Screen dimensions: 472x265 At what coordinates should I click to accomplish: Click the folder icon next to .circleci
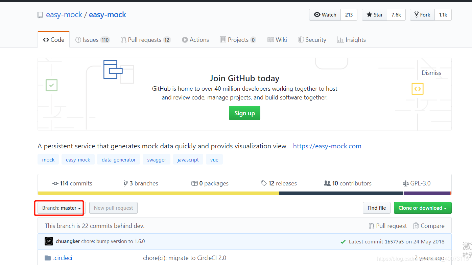tap(48, 258)
